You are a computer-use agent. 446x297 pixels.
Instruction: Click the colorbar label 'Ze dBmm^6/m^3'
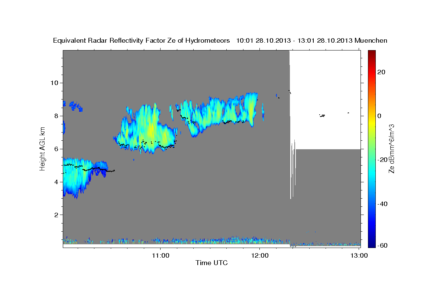(391, 148)
